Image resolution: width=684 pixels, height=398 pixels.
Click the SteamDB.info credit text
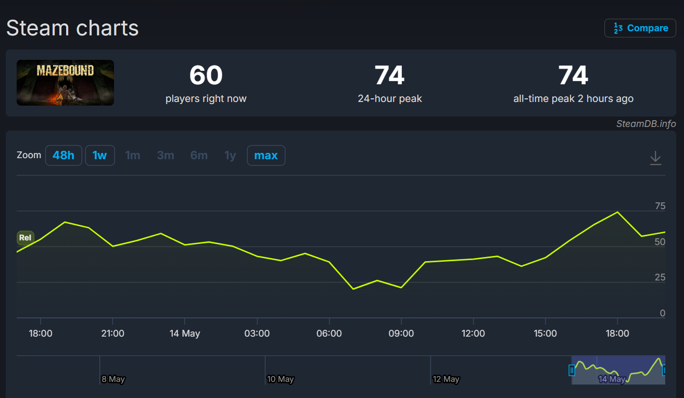click(x=646, y=124)
